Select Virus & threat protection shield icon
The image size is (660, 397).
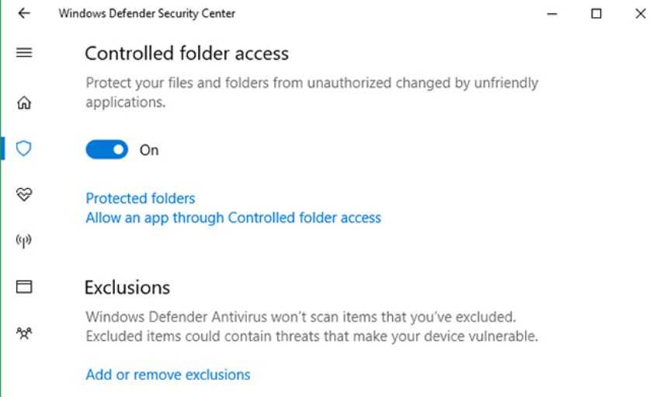pos(24,148)
